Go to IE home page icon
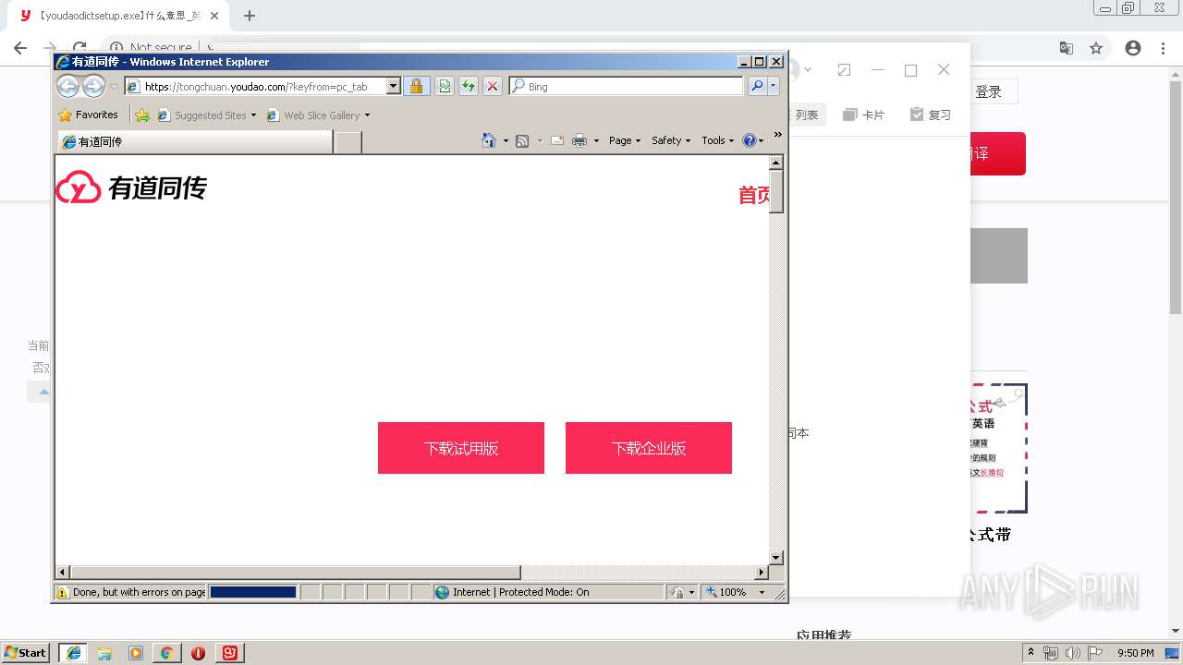 [489, 140]
